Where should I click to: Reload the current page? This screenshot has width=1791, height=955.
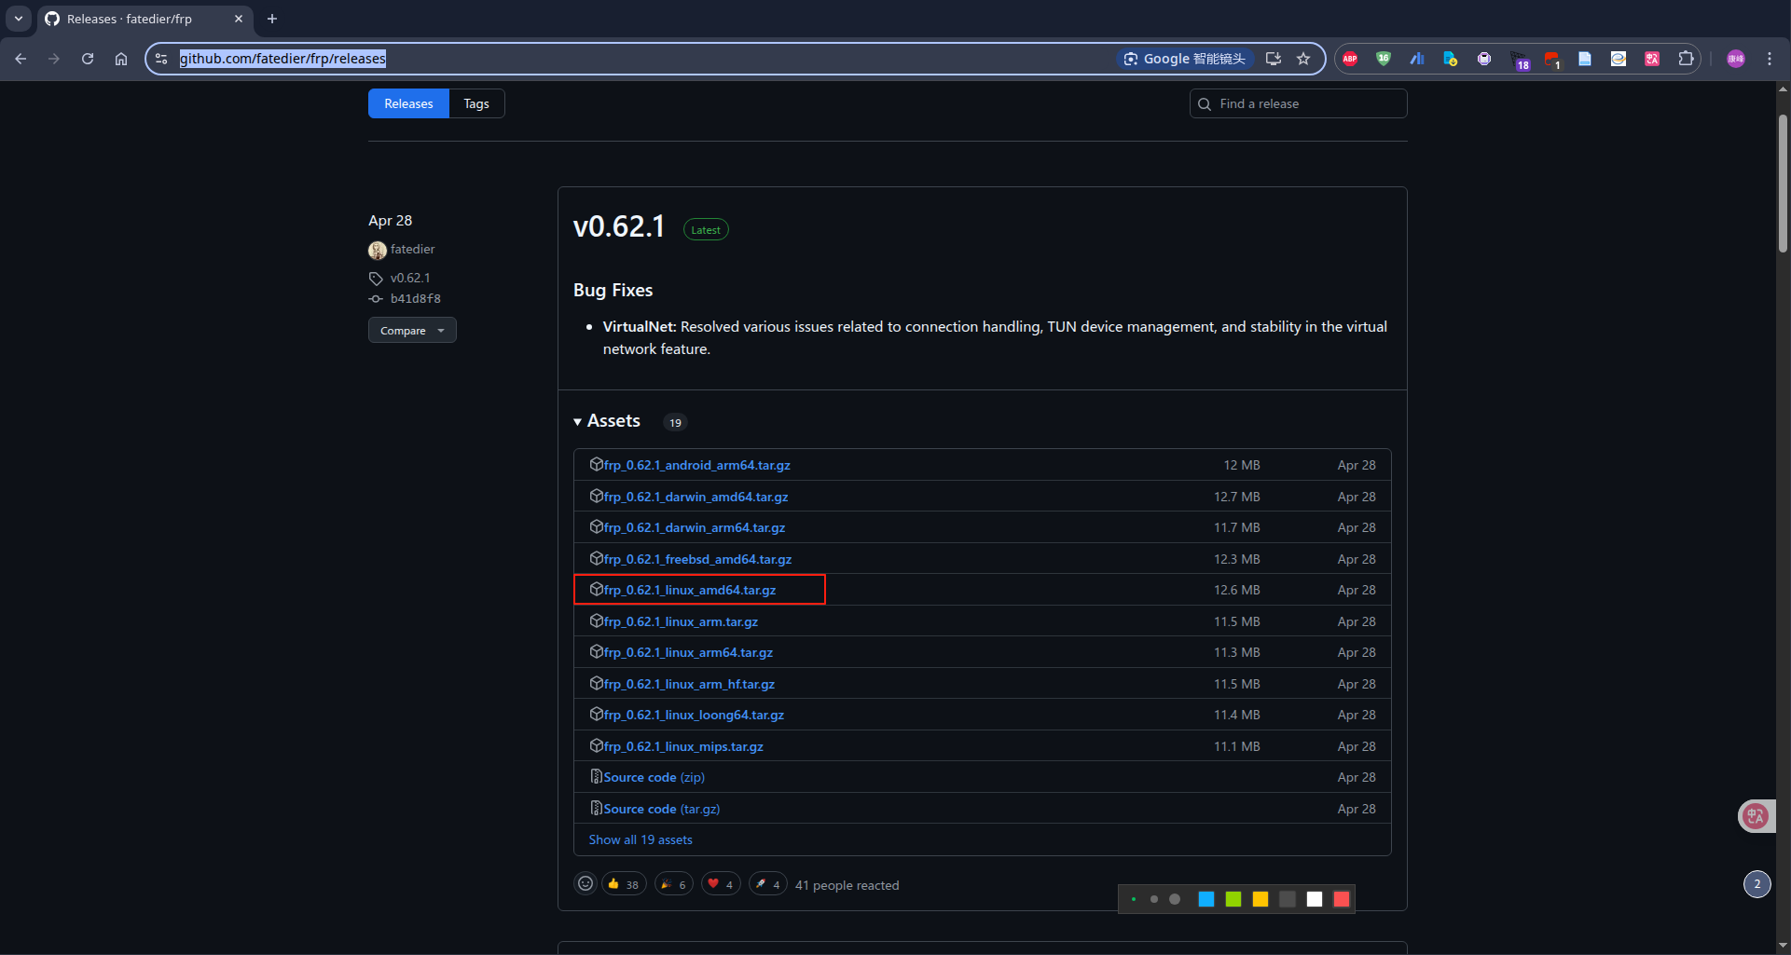point(88,59)
